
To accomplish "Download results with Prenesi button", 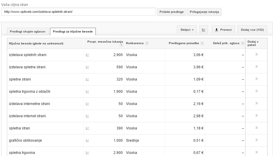I will [x=223, y=30].
